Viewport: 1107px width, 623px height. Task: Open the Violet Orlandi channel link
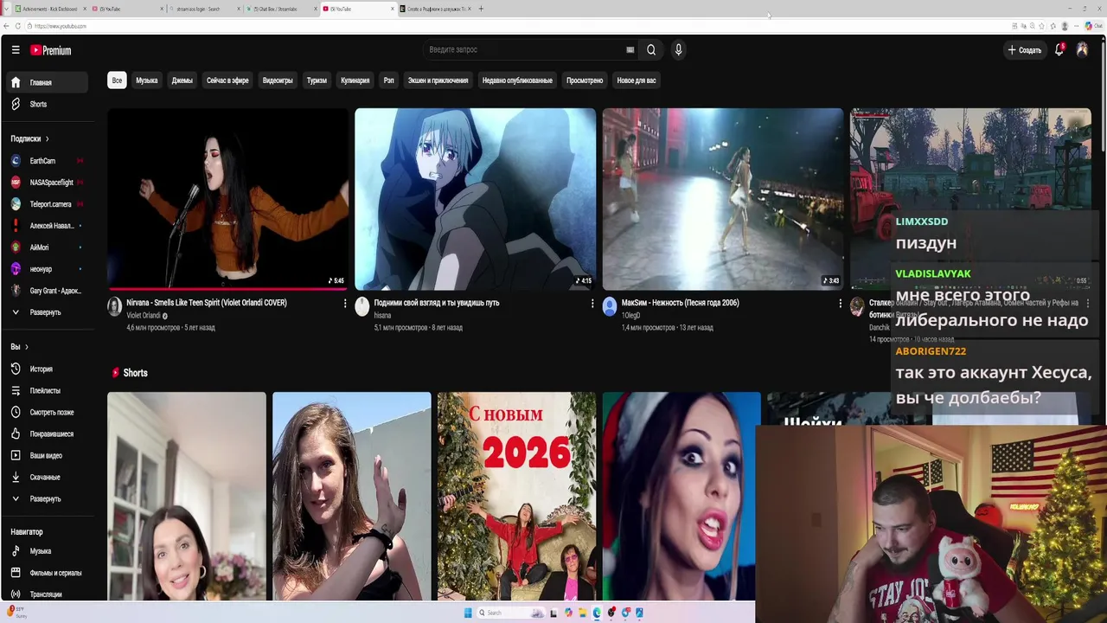[144, 316]
